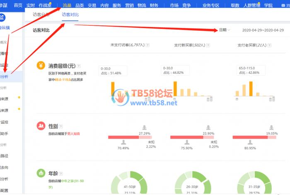Click tooltip text 占比：51.48%

tap(111, 73)
